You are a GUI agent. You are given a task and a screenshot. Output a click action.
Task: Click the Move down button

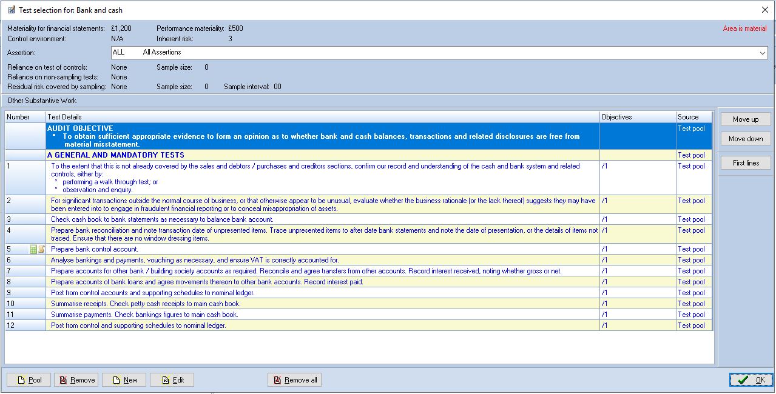[746, 139]
